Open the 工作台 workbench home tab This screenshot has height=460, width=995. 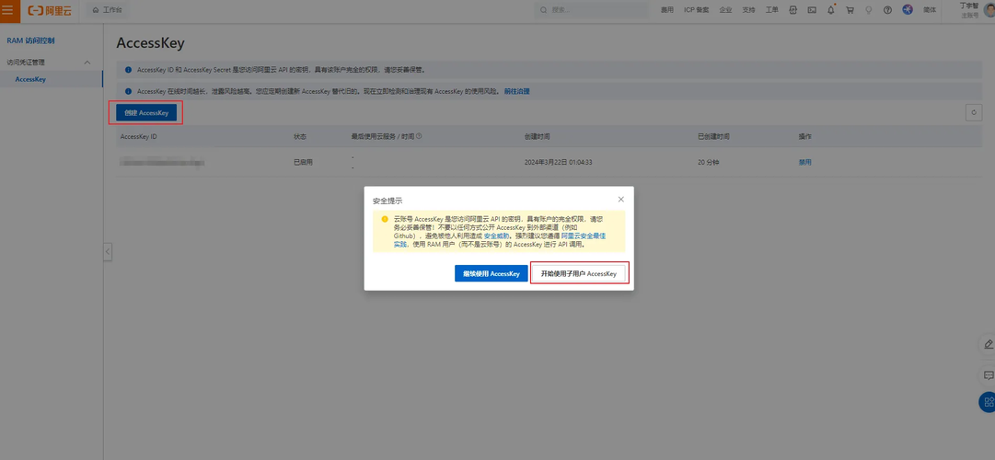108,10
